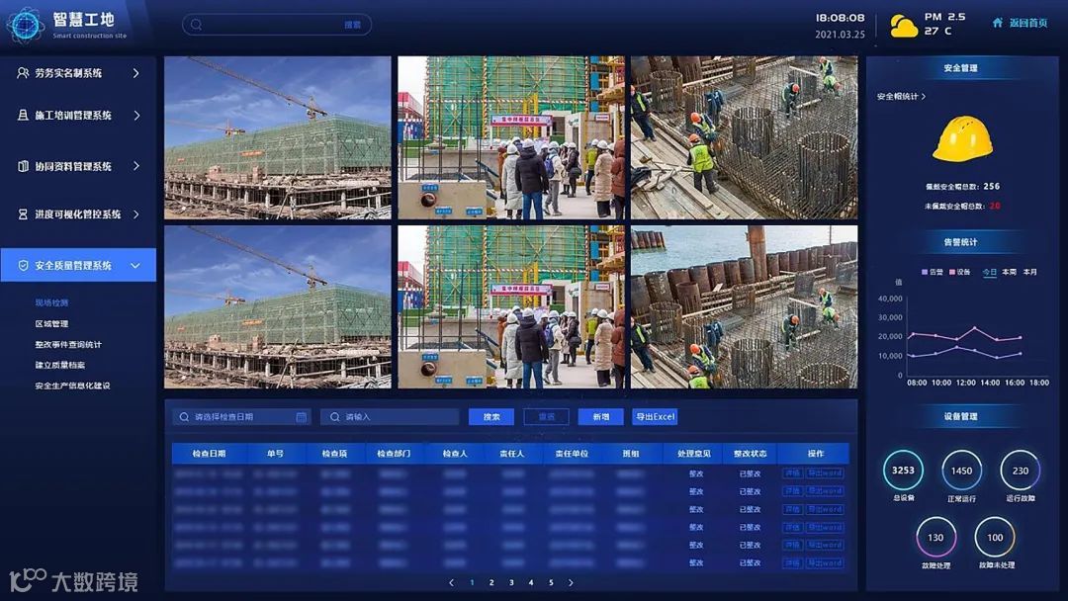Click the book icon of 协同资料管理系统
Viewport: 1068px width, 601px height.
pos(23,166)
